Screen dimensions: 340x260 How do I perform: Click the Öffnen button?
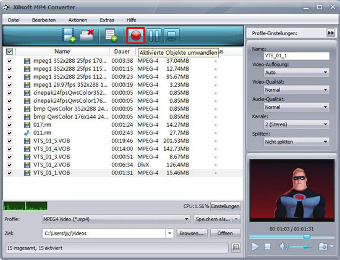tap(225, 234)
